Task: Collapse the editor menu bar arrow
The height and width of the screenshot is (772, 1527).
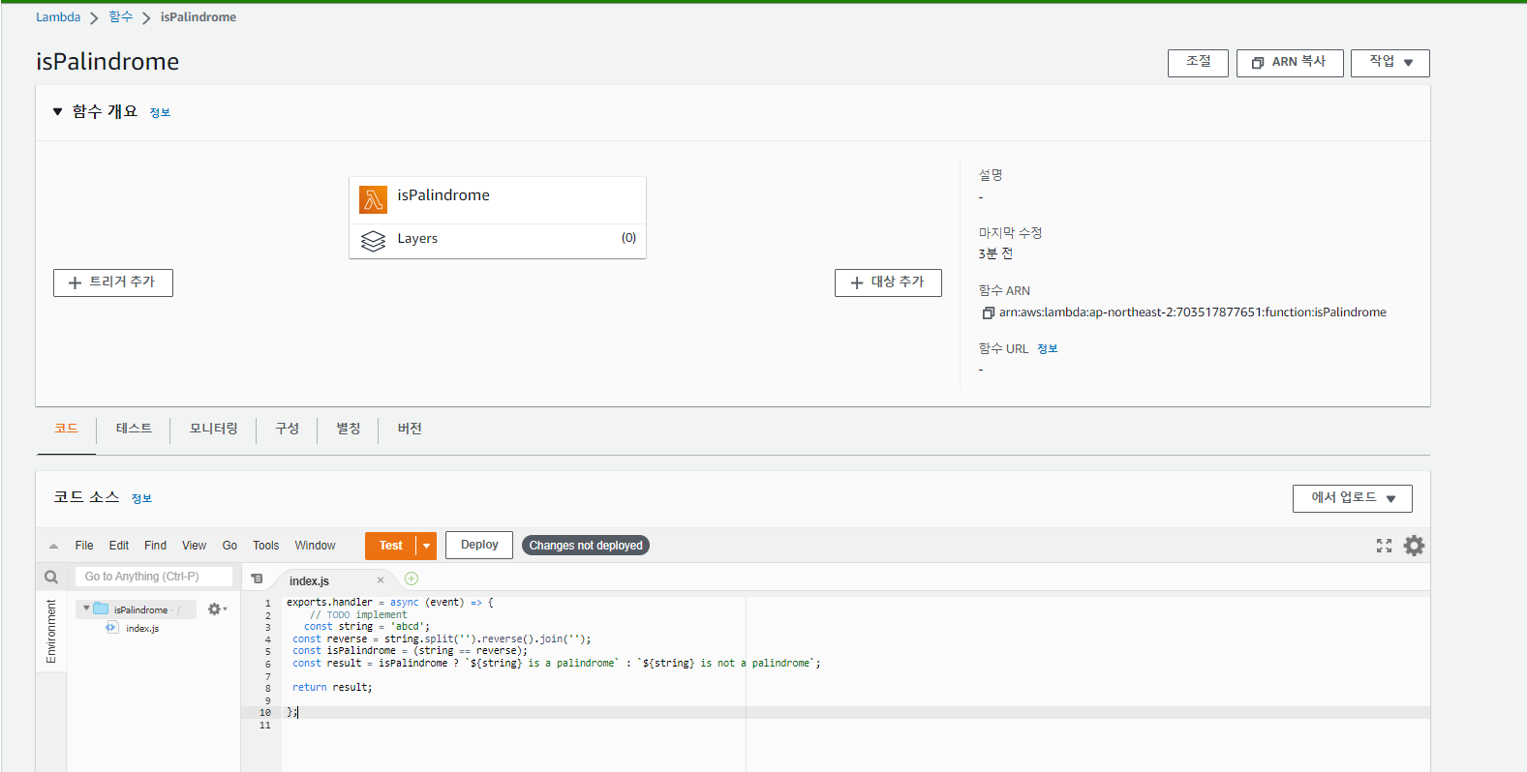Action: pyautogui.click(x=53, y=546)
